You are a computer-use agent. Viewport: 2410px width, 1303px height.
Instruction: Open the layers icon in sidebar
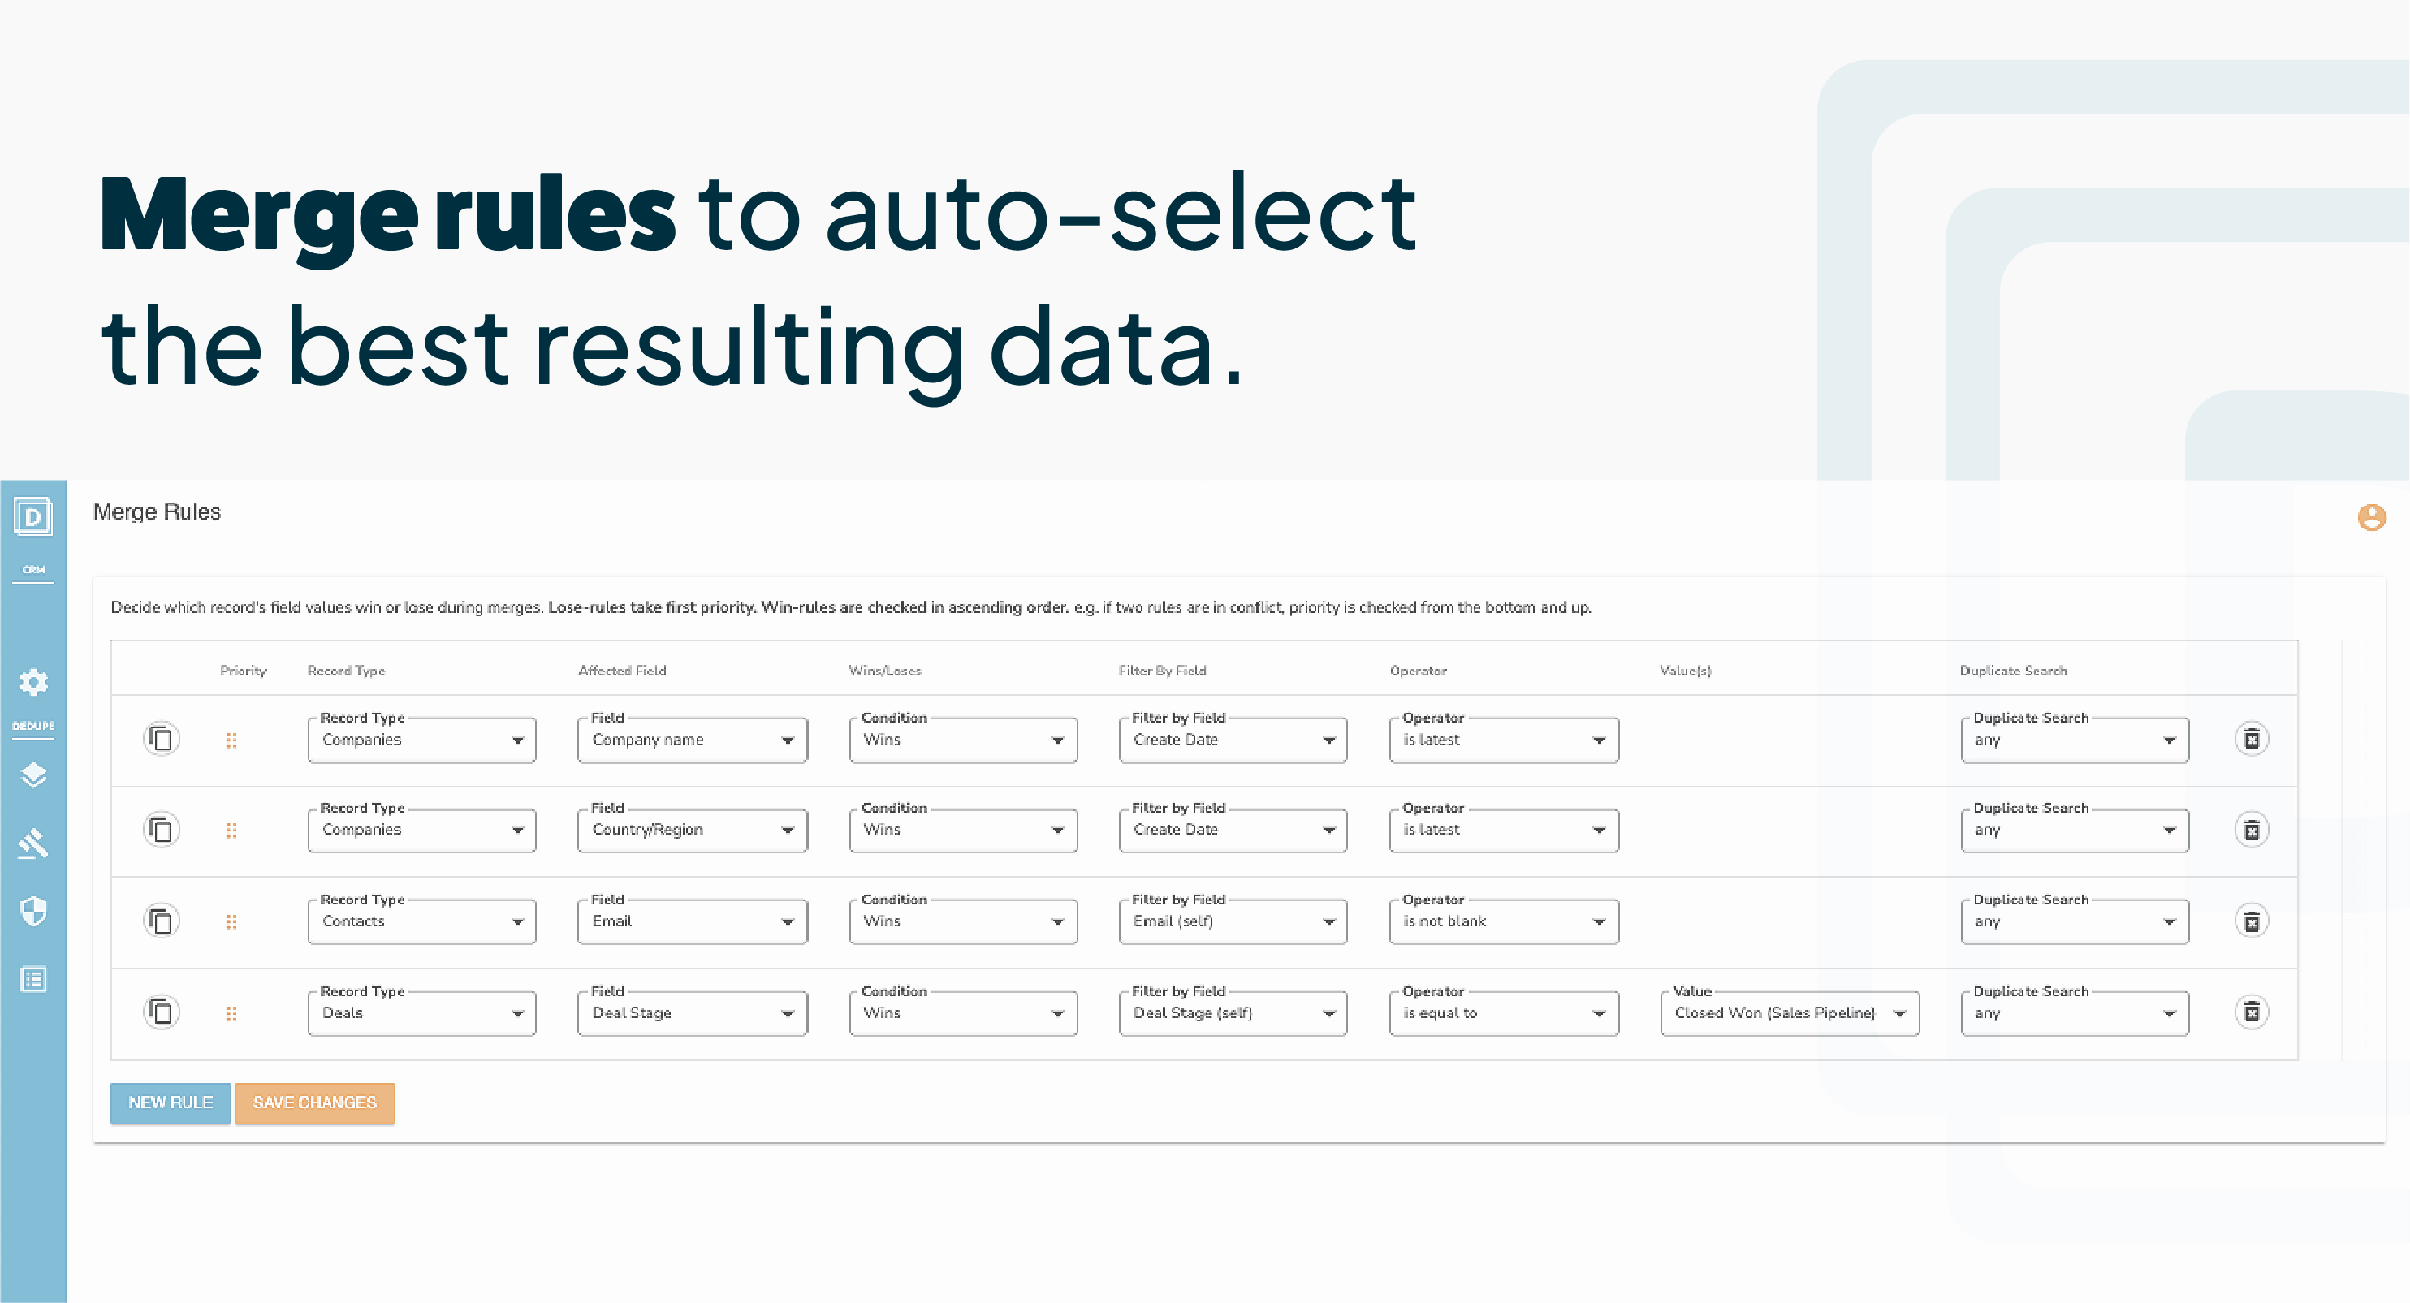point(33,775)
